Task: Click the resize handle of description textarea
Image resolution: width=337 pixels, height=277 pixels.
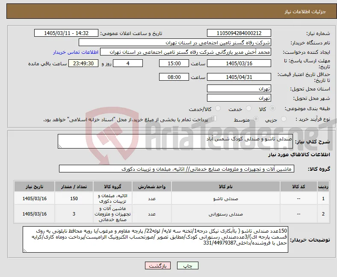Action: [60, 146]
